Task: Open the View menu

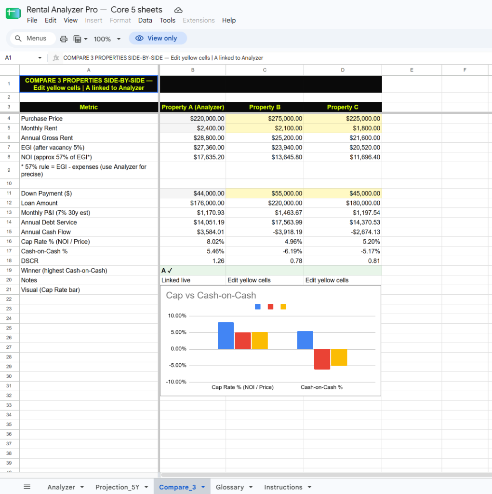Action: coord(70,20)
